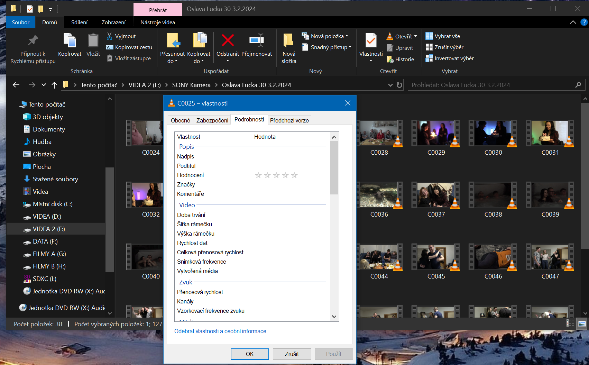Viewport: 589px width, 365px height.
Task: Click the red Odstranit delete icon
Action: 228,41
